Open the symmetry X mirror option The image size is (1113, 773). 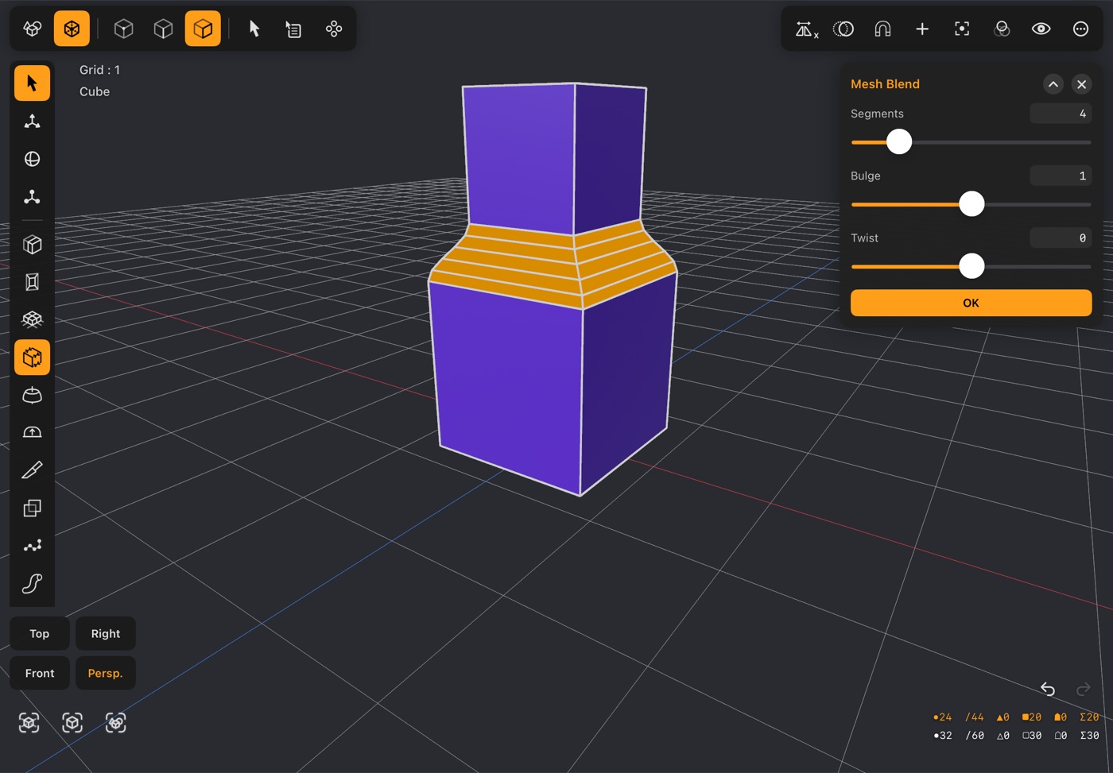[x=806, y=29]
